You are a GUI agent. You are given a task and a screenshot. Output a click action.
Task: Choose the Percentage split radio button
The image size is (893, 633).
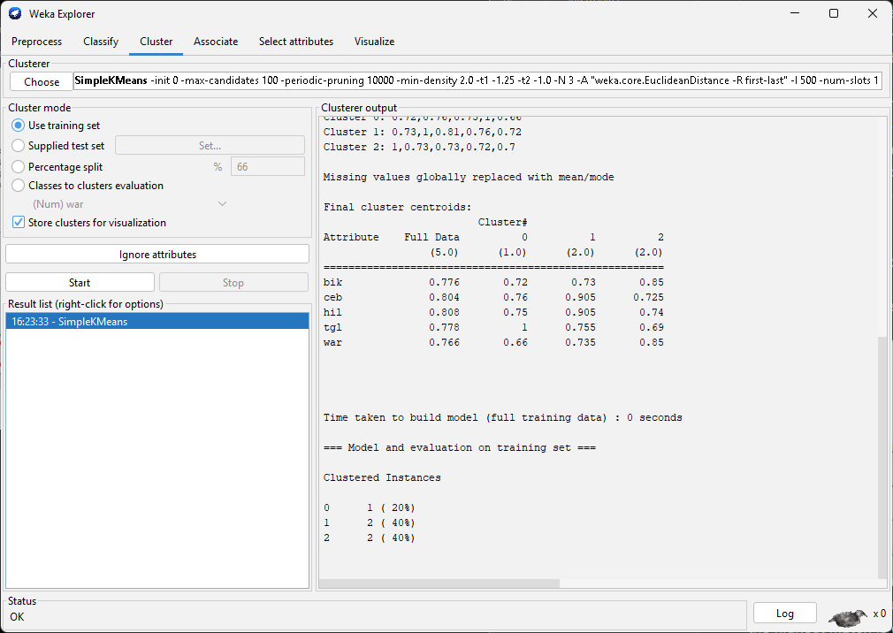click(x=19, y=167)
